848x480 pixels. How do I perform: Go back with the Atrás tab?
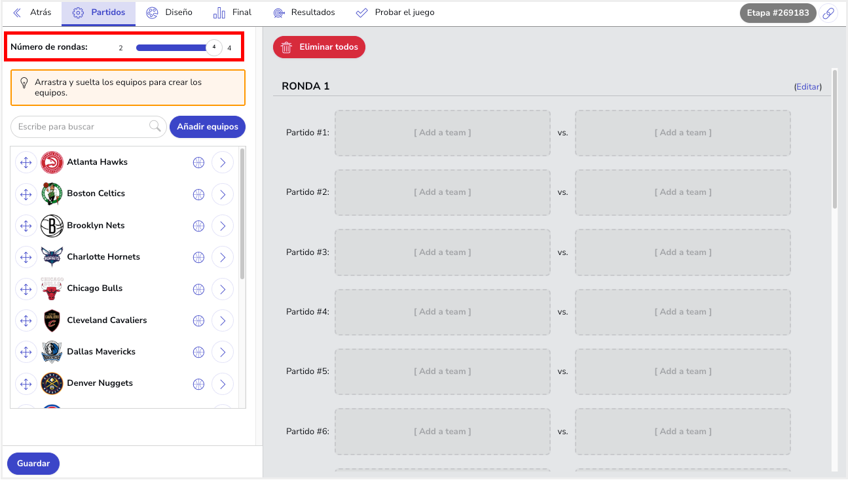(x=31, y=12)
